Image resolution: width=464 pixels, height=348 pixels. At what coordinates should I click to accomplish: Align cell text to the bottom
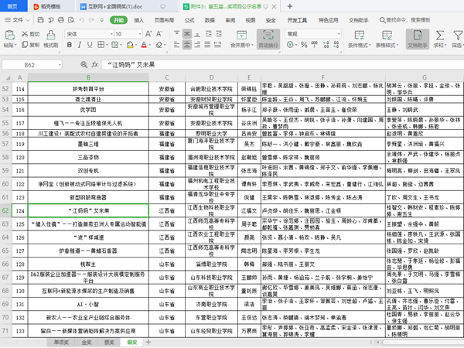point(197,34)
